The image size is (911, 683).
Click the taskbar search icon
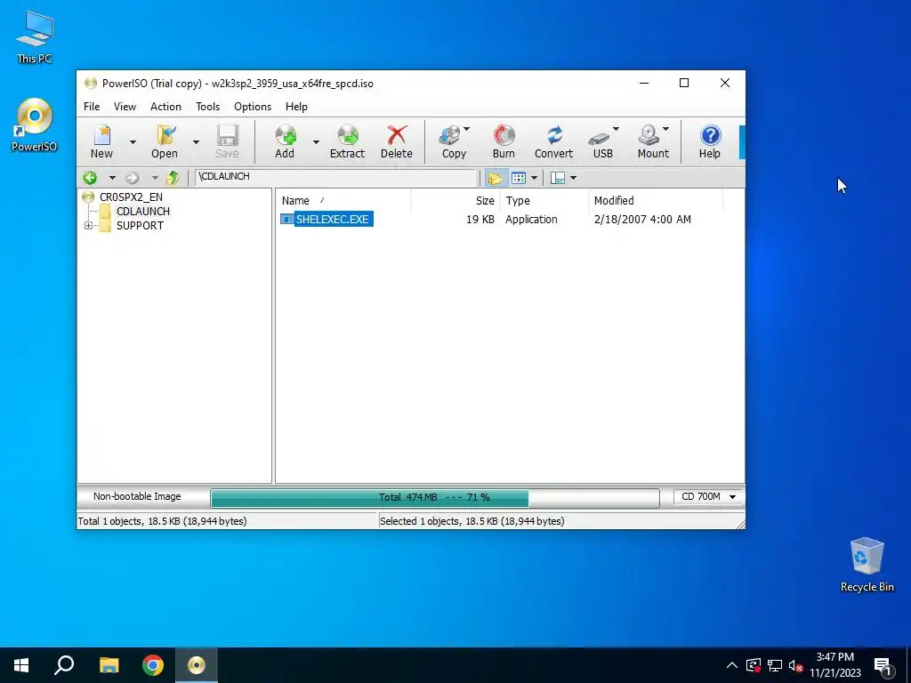coord(64,665)
